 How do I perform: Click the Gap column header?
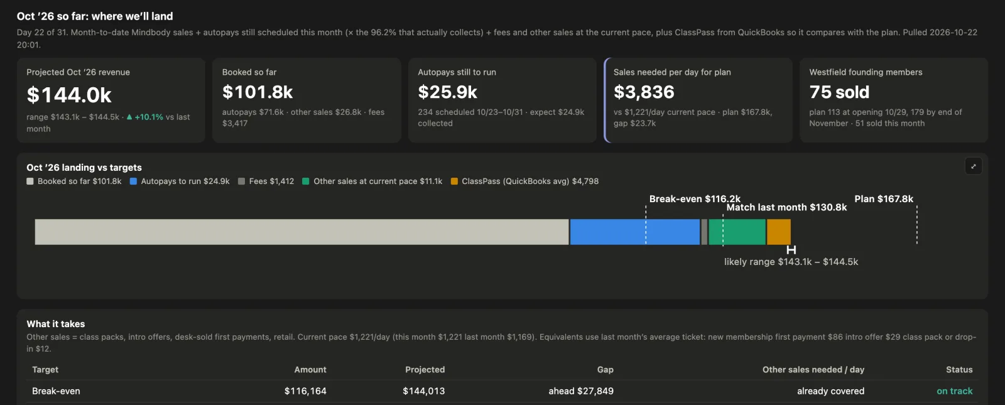[x=606, y=370]
